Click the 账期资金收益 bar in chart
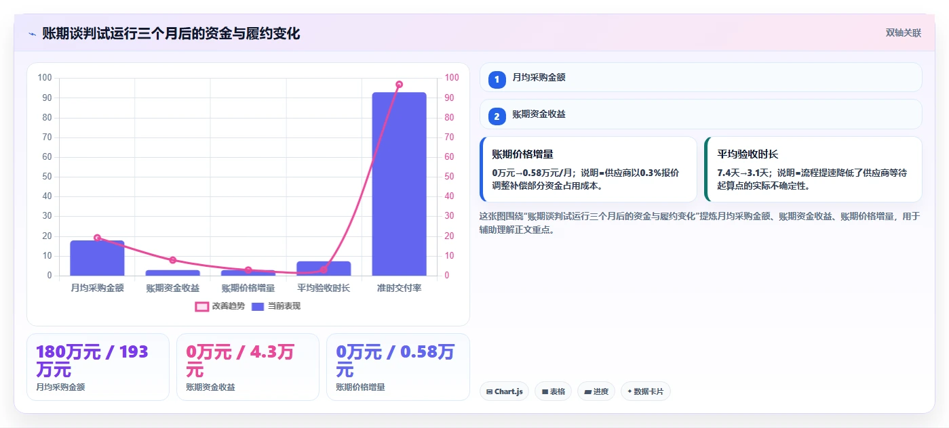 (172, 273)
